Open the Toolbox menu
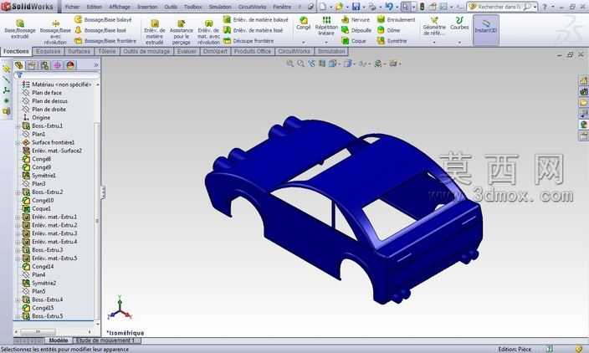The width and height of the screenshot is (589, 353). point(192,7)
